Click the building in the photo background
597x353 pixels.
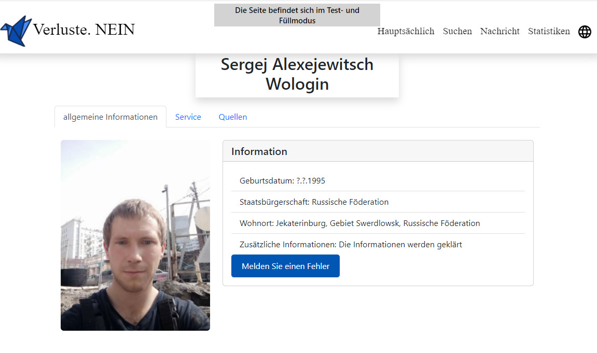(x=82, y=239)
